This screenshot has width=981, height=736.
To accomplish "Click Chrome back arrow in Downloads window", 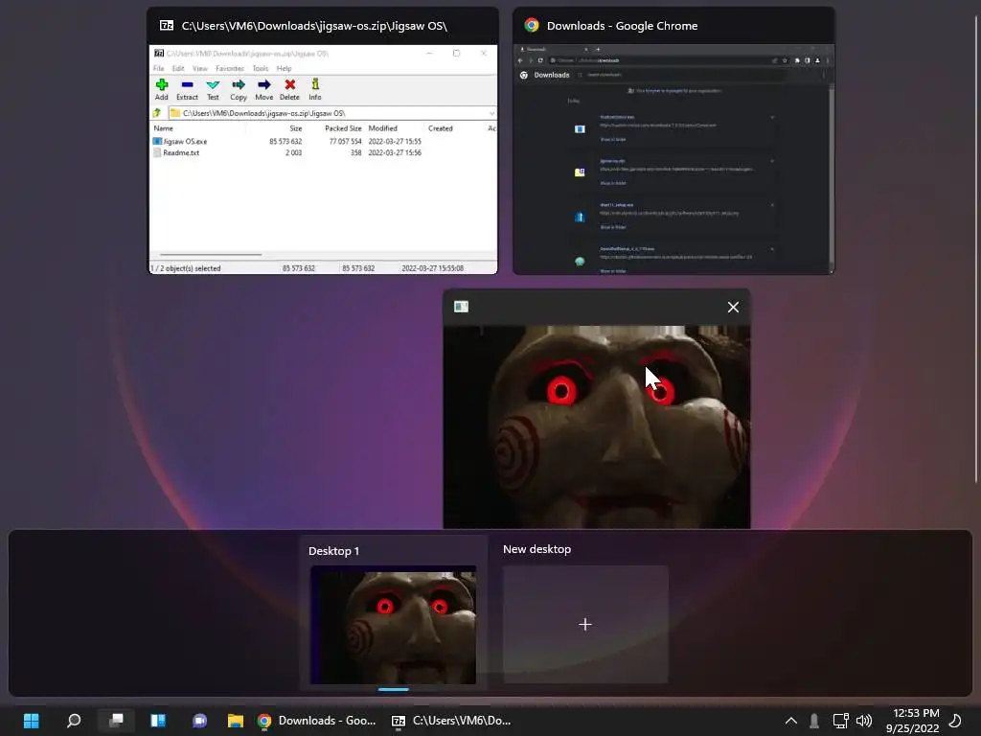I will [520, 60].
